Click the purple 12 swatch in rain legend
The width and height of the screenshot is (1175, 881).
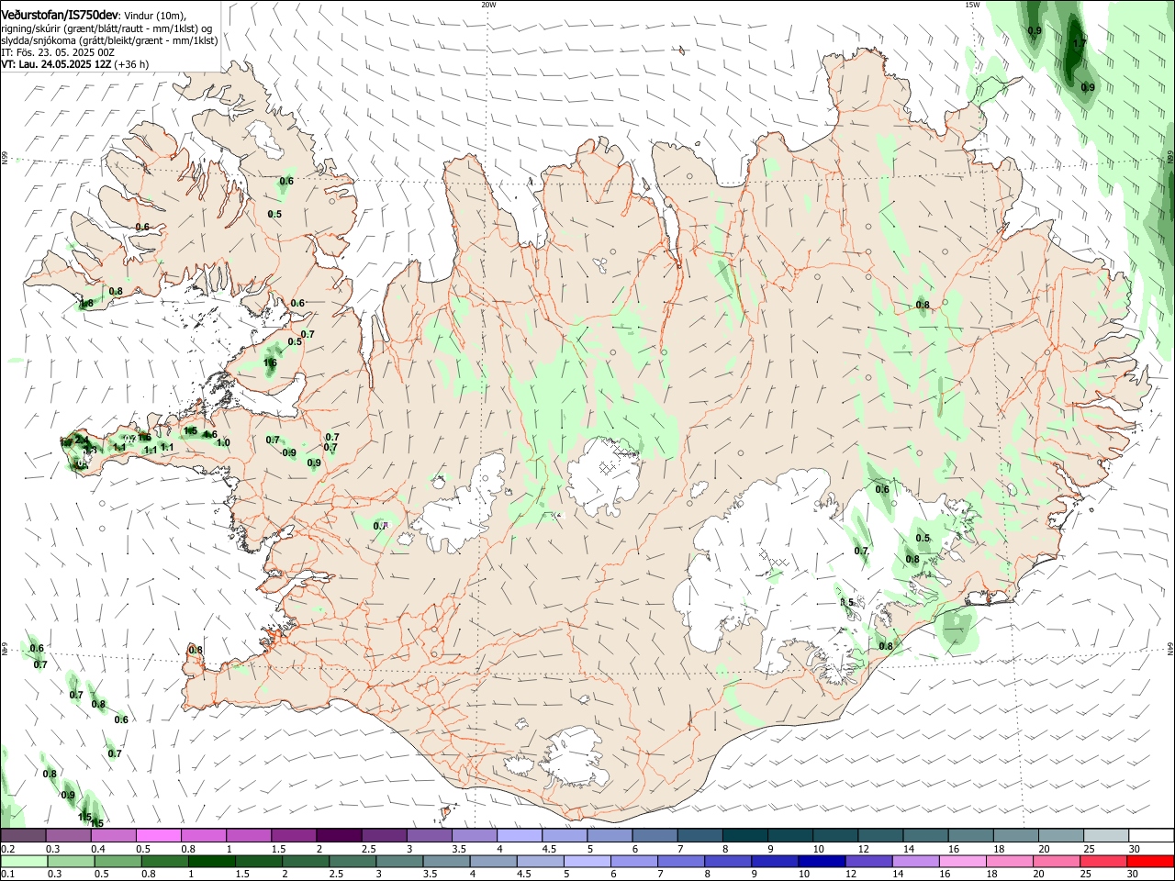[867, 862]
